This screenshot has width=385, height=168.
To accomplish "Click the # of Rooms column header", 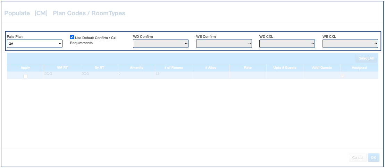I will coord(174,68).
